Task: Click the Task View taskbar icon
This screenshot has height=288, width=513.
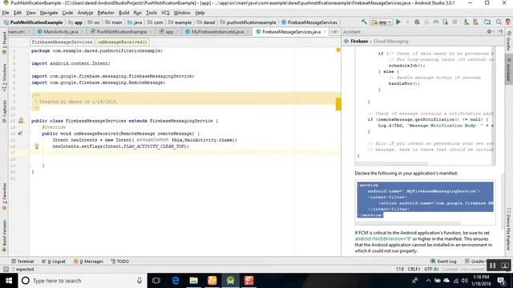Action: coord(156,281)
